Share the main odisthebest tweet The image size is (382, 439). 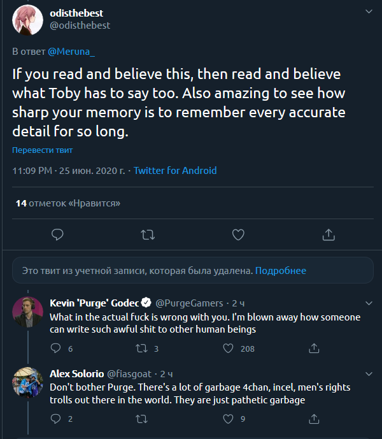click(329, 234)
